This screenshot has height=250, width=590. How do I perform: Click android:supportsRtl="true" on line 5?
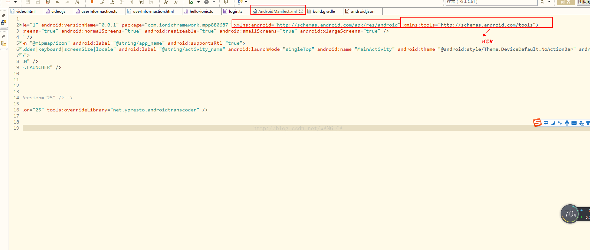(x=205, y=43)
